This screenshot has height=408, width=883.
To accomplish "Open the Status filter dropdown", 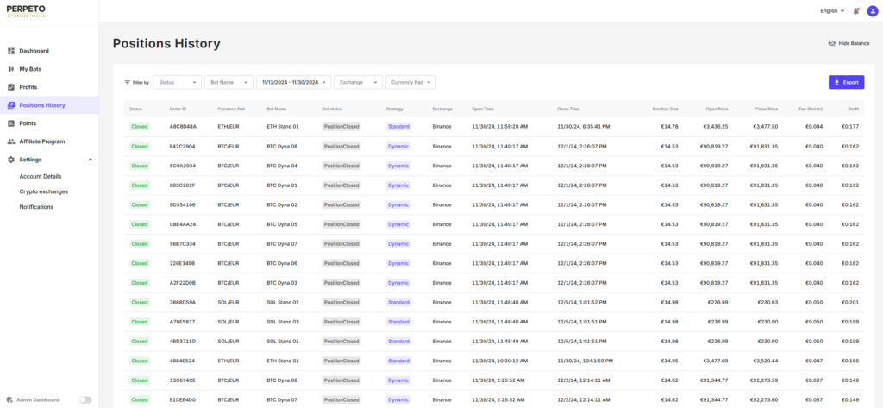I will pyautogui.click(x=178, y=82).
